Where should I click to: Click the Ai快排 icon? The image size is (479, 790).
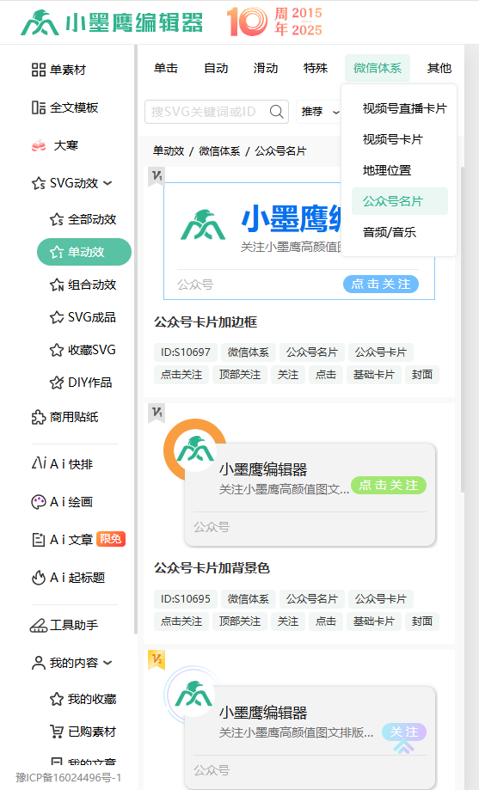pyautogui.click(x=39, y=463)
